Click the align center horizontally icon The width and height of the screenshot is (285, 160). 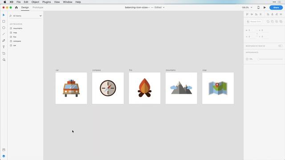pos(272,14)
